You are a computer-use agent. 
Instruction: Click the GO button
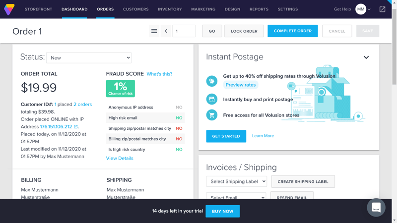tap(212, 31)
